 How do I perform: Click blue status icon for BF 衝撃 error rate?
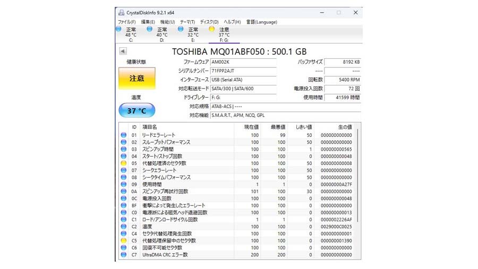pyautogui.click(x=123, y=205)
